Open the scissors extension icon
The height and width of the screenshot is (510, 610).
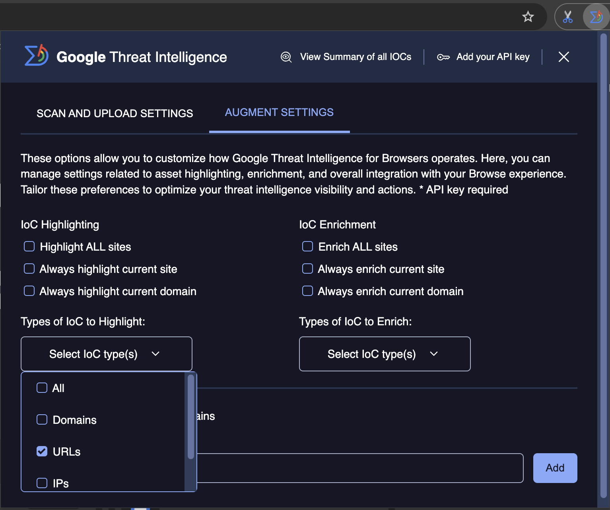pos(568,17)
